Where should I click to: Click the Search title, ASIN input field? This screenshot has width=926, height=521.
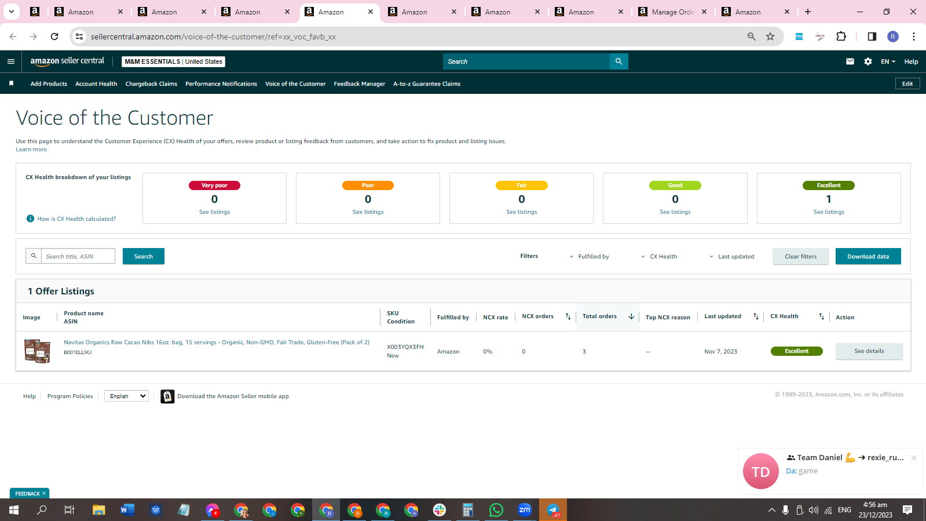pos(78,256)
